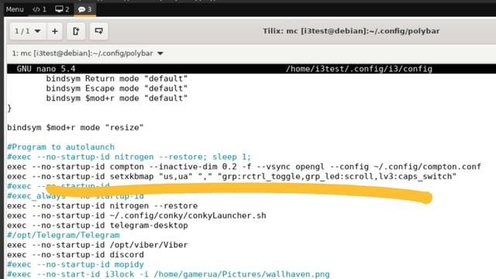Click the add terminal down icon
496x279 pixels.
[98, 31]
